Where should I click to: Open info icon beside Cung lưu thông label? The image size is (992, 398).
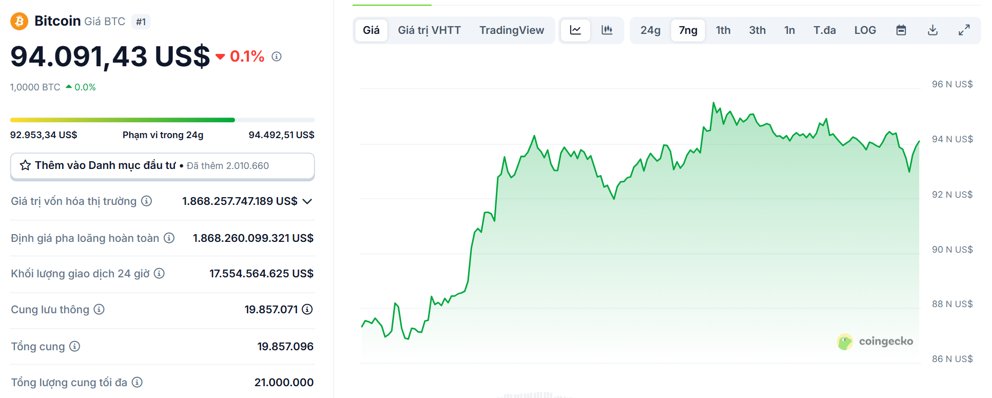tap(99, 309)
